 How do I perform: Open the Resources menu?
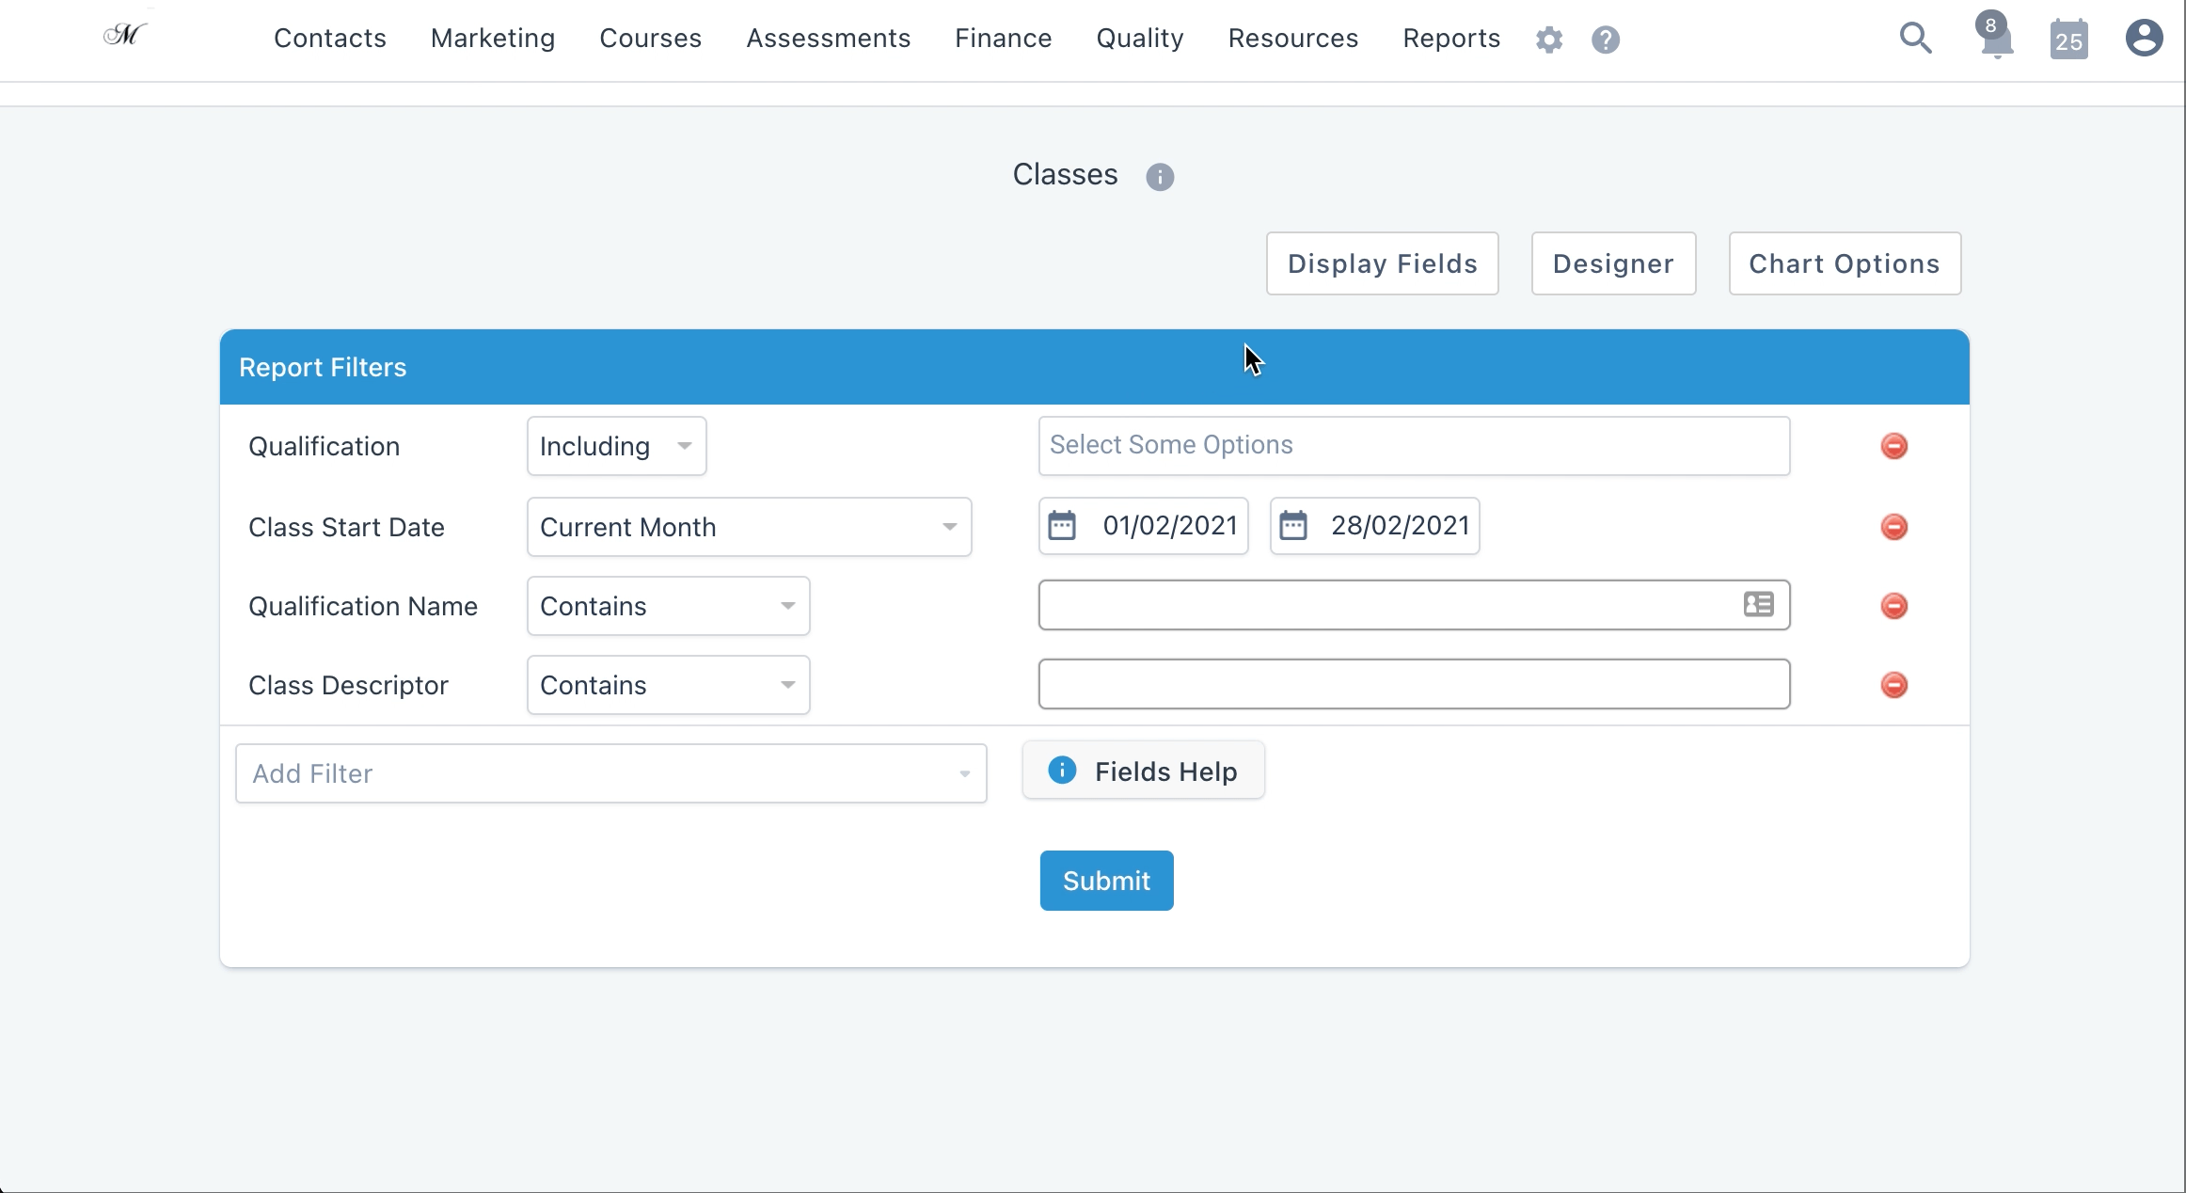tap(1293, 39)
